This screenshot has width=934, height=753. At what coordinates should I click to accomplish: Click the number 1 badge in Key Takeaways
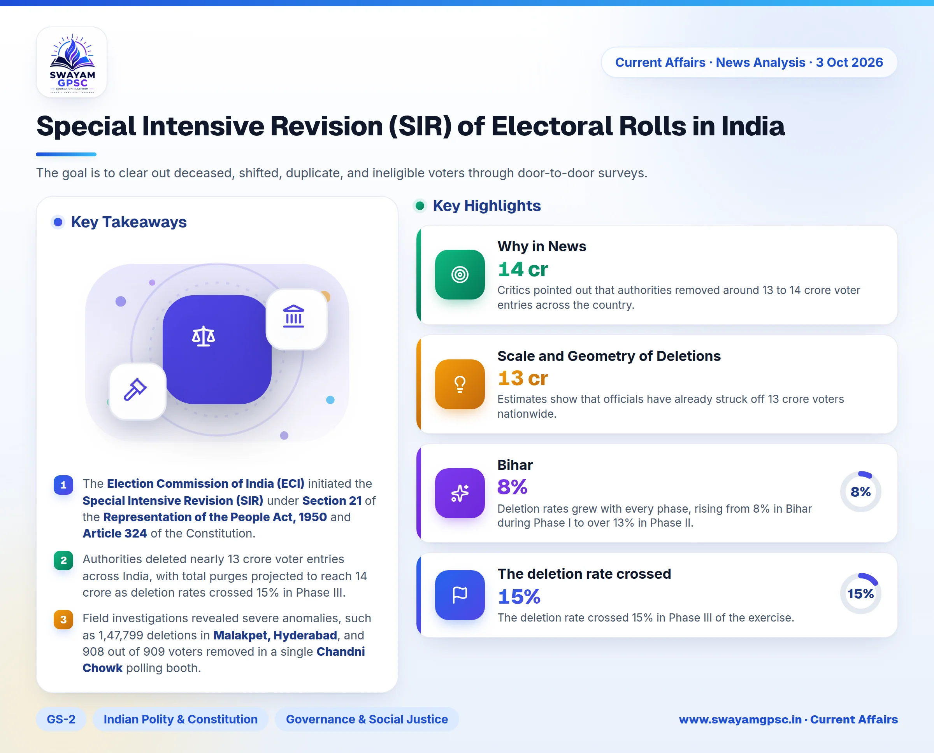(x=63, y=485)
